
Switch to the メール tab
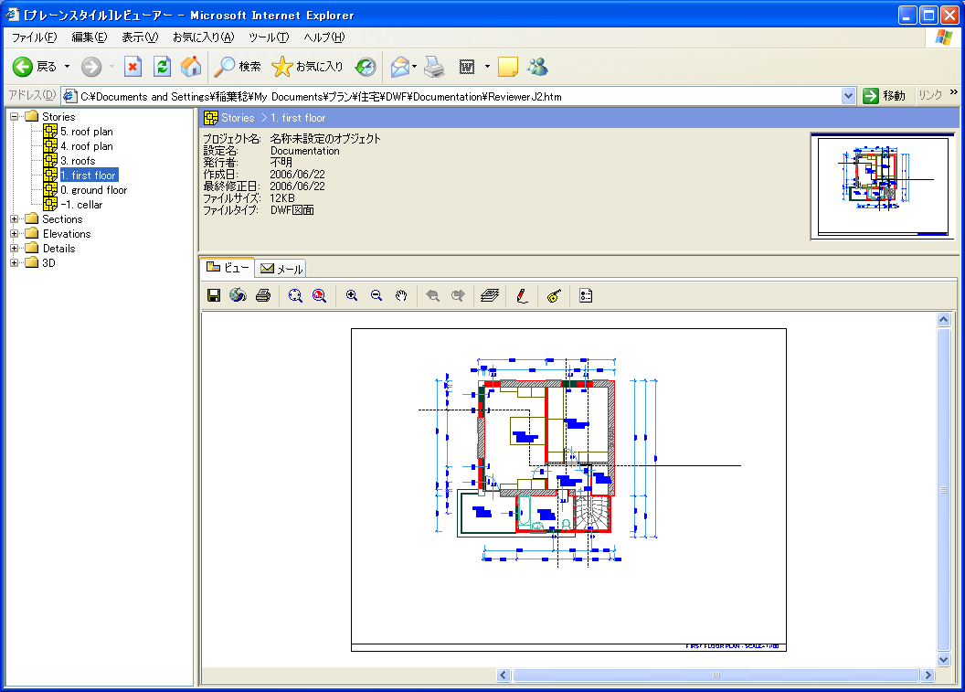tap(281, 268)
